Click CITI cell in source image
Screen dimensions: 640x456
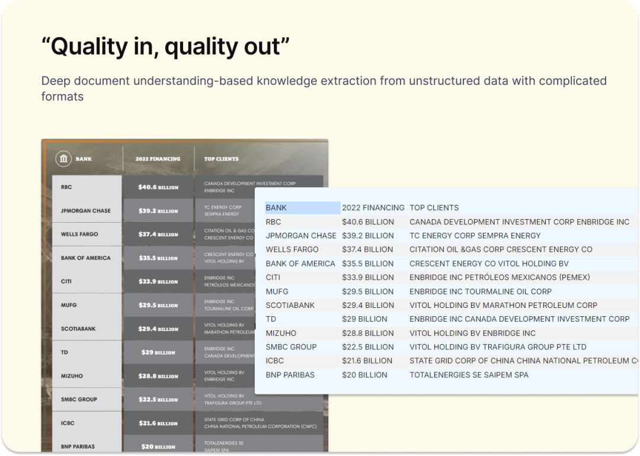click(x=87, y=281)
